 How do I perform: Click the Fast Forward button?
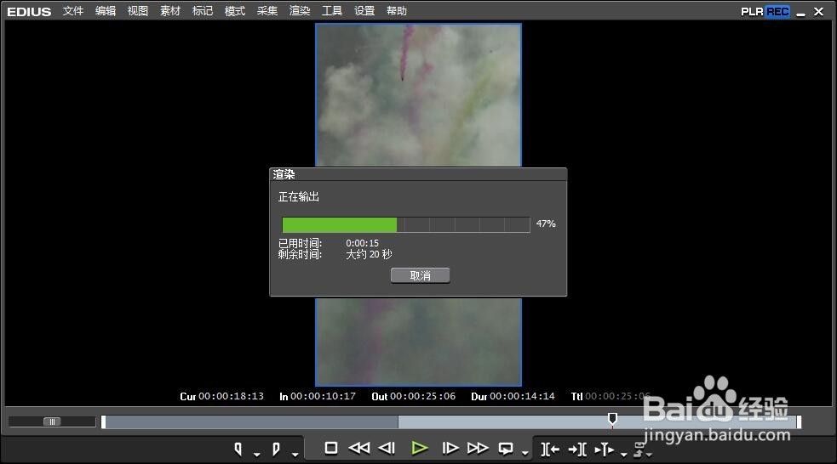tap(478, 448)
